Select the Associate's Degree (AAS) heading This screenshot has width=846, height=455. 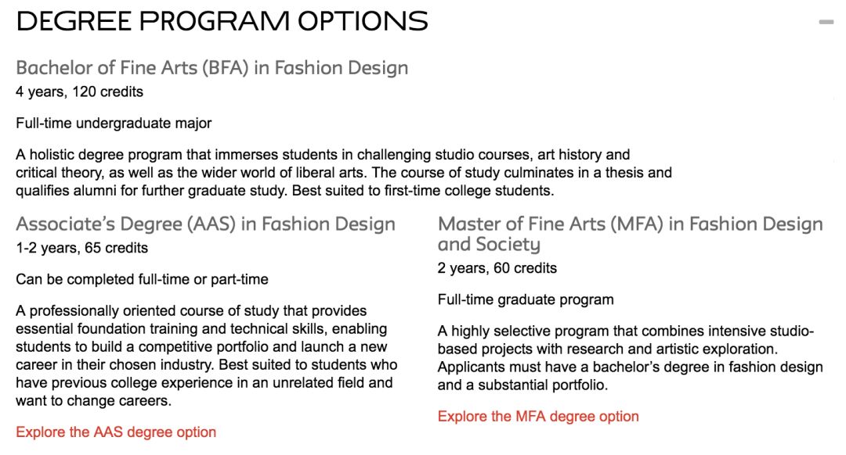[x=205, y=224]
